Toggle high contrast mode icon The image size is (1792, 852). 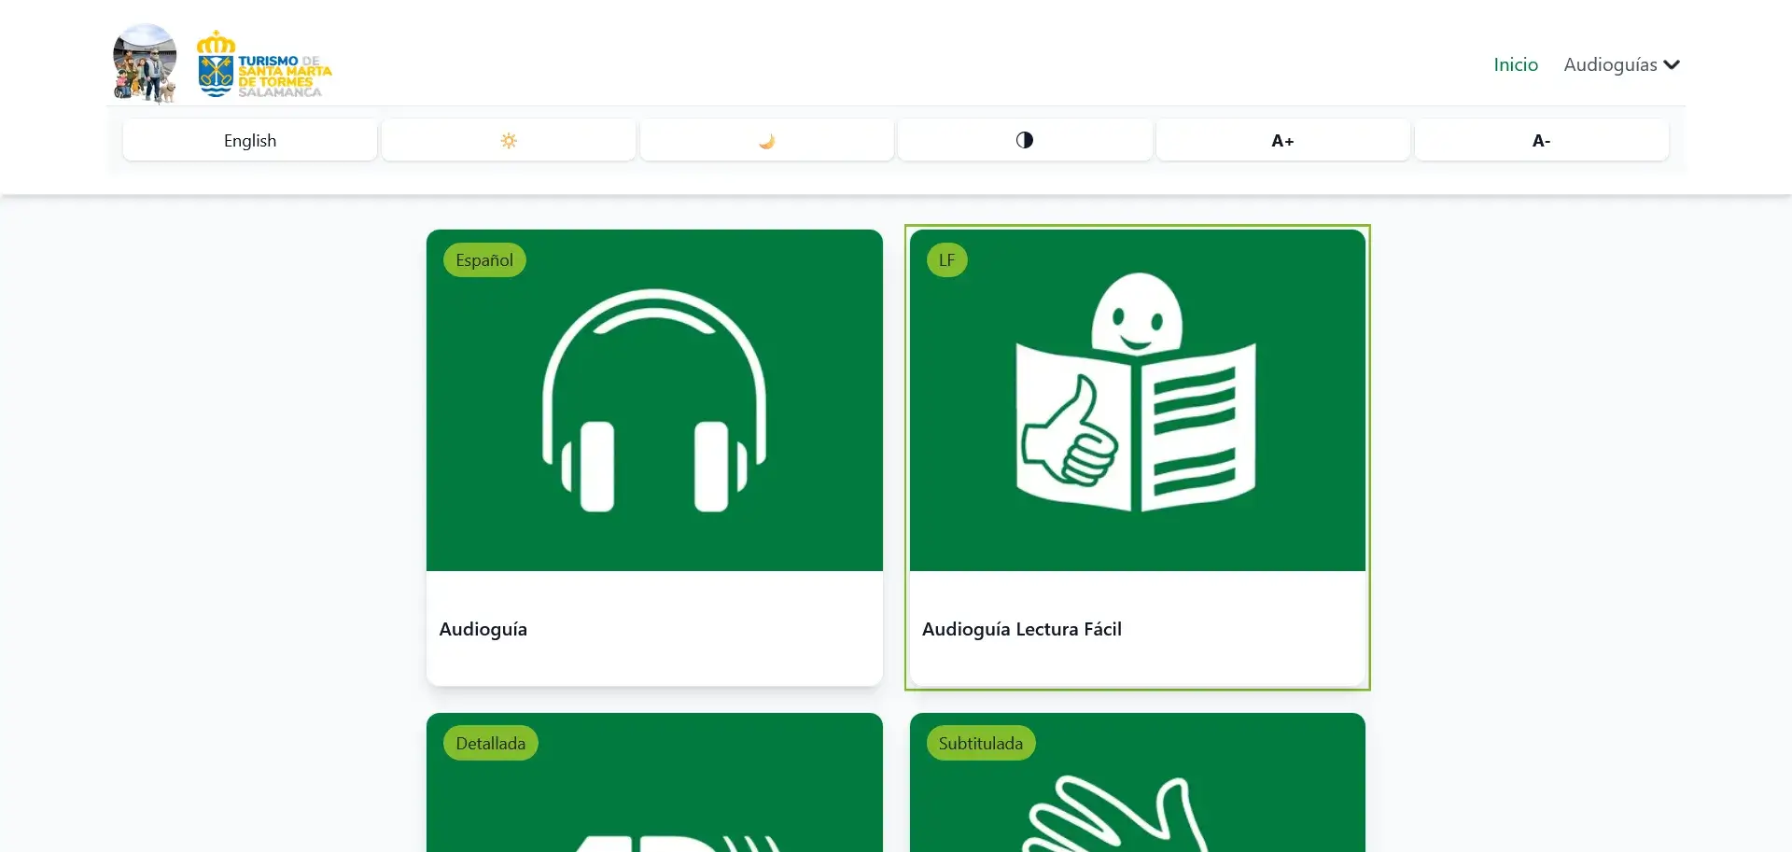(x=1024, y=140)
